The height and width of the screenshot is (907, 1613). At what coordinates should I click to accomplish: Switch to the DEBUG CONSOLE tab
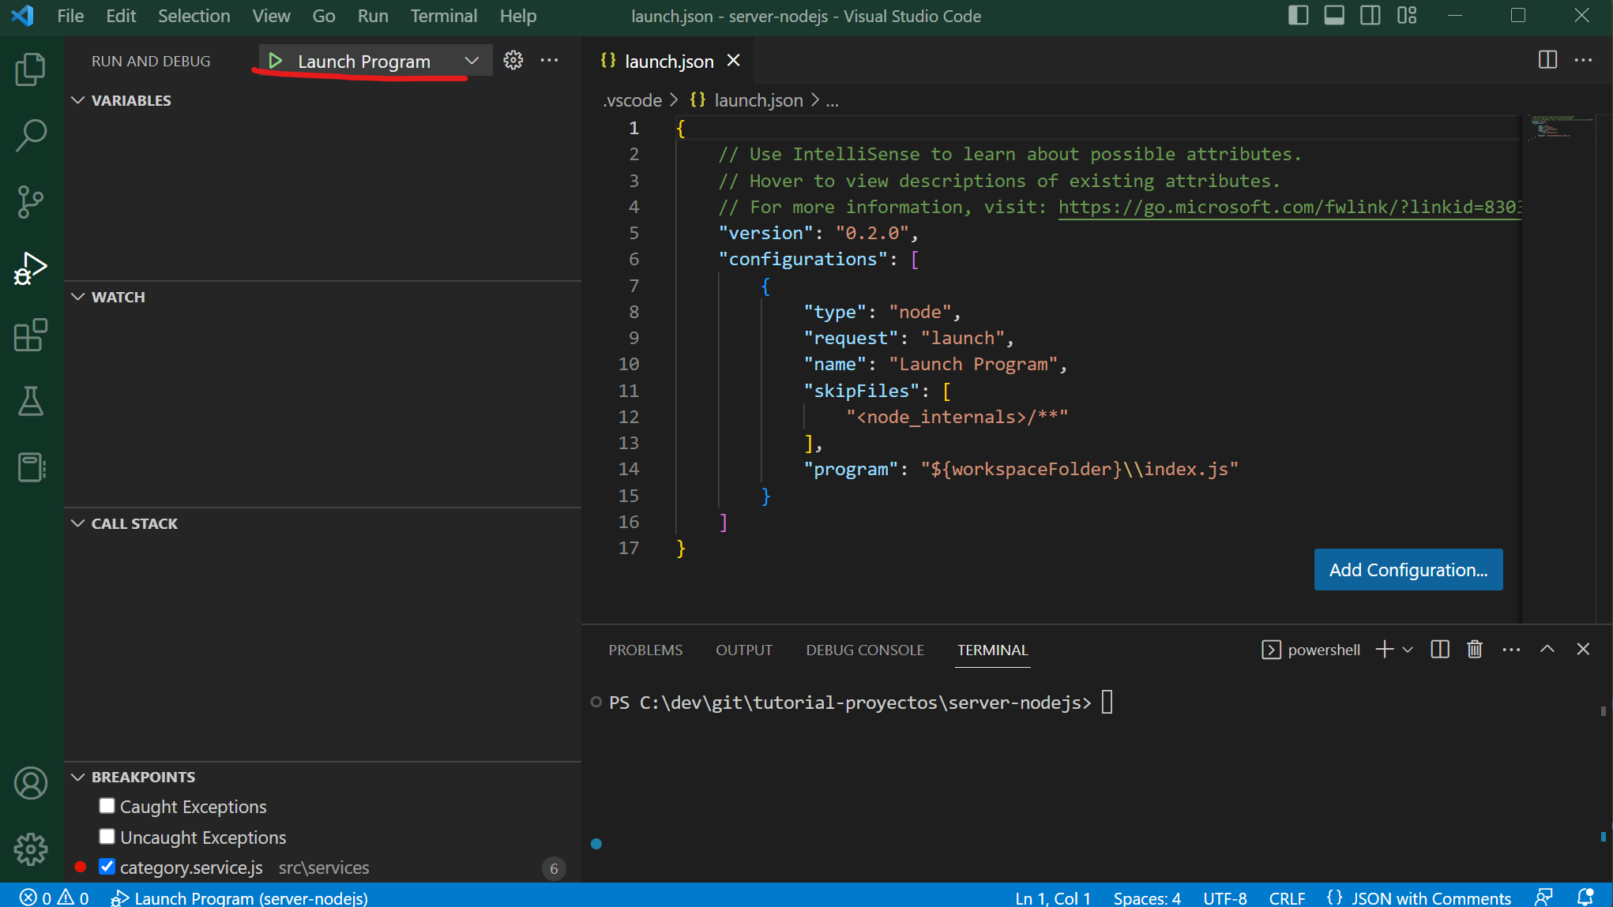(x=864, y=650)
